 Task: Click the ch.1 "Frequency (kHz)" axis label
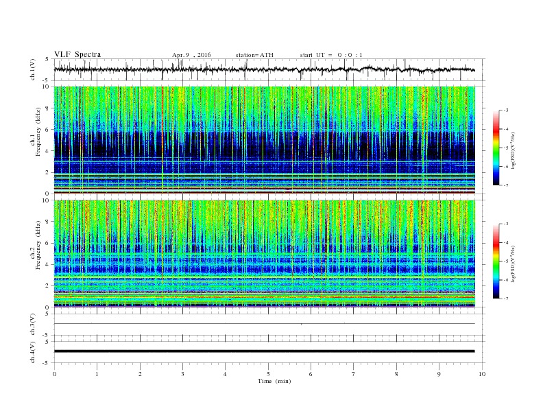(x=38, y=132)
